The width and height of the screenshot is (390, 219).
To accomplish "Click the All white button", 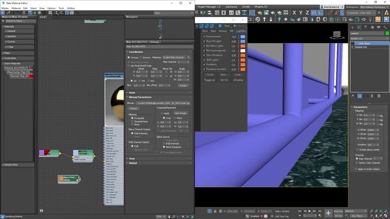I will click(x=238, y=80).
